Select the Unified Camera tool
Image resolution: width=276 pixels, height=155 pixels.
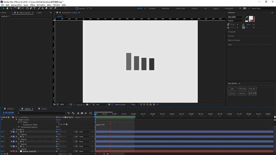[x=19, y=8]
